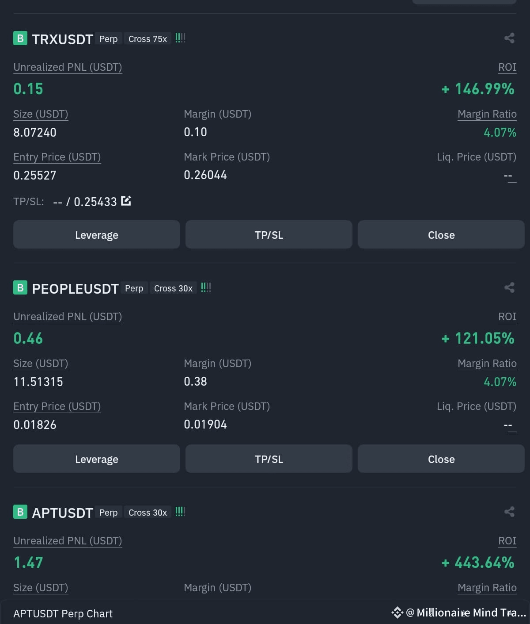Share the TRXUSDT position

click(x=509, y=38)
